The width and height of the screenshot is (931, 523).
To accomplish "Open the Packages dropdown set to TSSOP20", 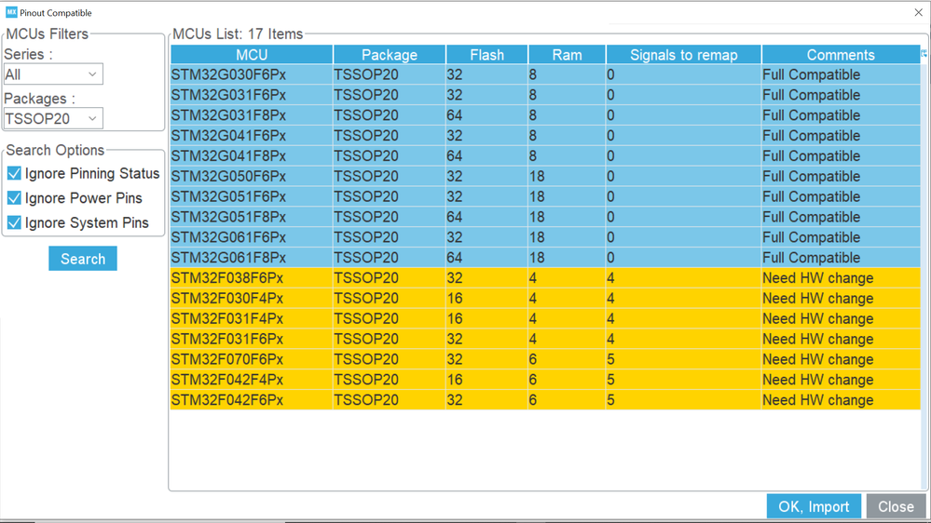I will [53, 118].
